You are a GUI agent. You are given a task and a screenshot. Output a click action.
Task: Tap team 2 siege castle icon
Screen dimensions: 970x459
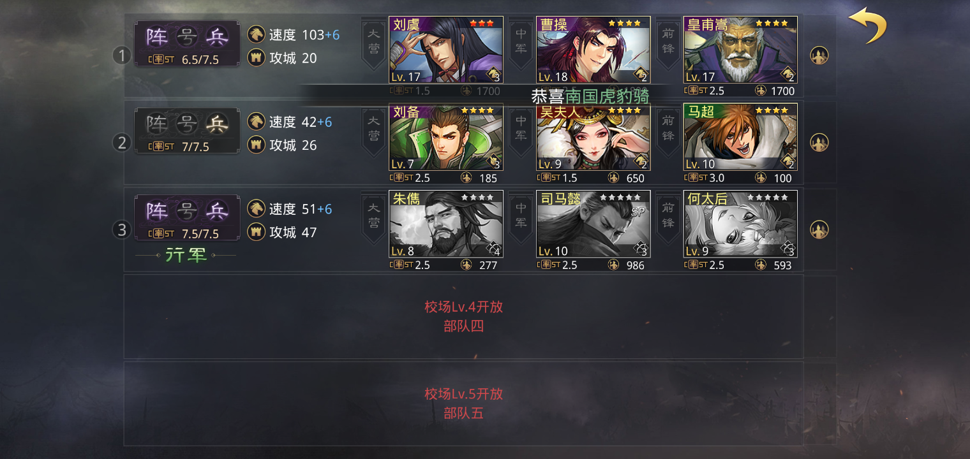[x=256, y=145]
